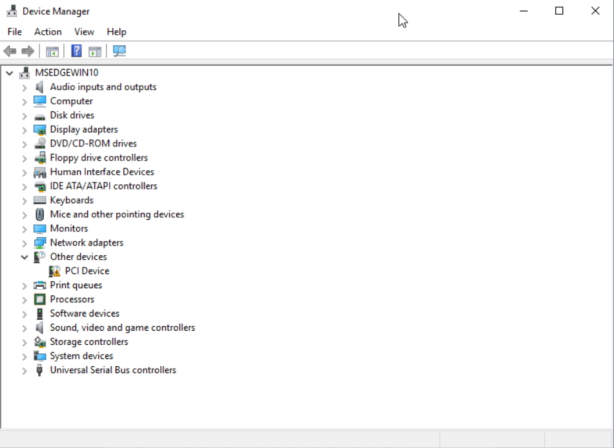Click the blue Help toolbar icon
Viewport: 614px width, 448px height.
coord(76,52)
